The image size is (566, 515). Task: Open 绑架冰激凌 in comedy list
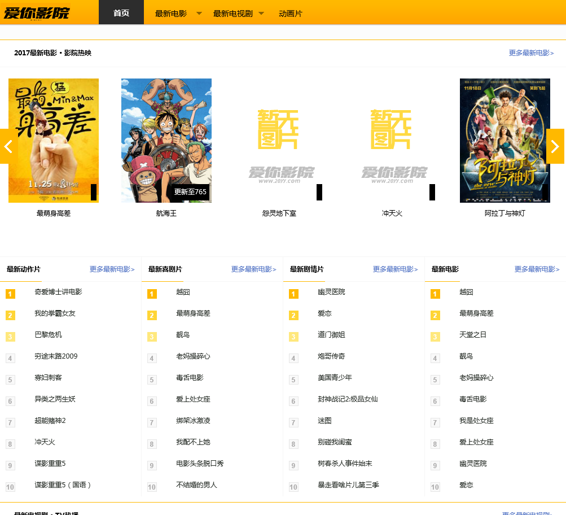[x=193, y=421]
